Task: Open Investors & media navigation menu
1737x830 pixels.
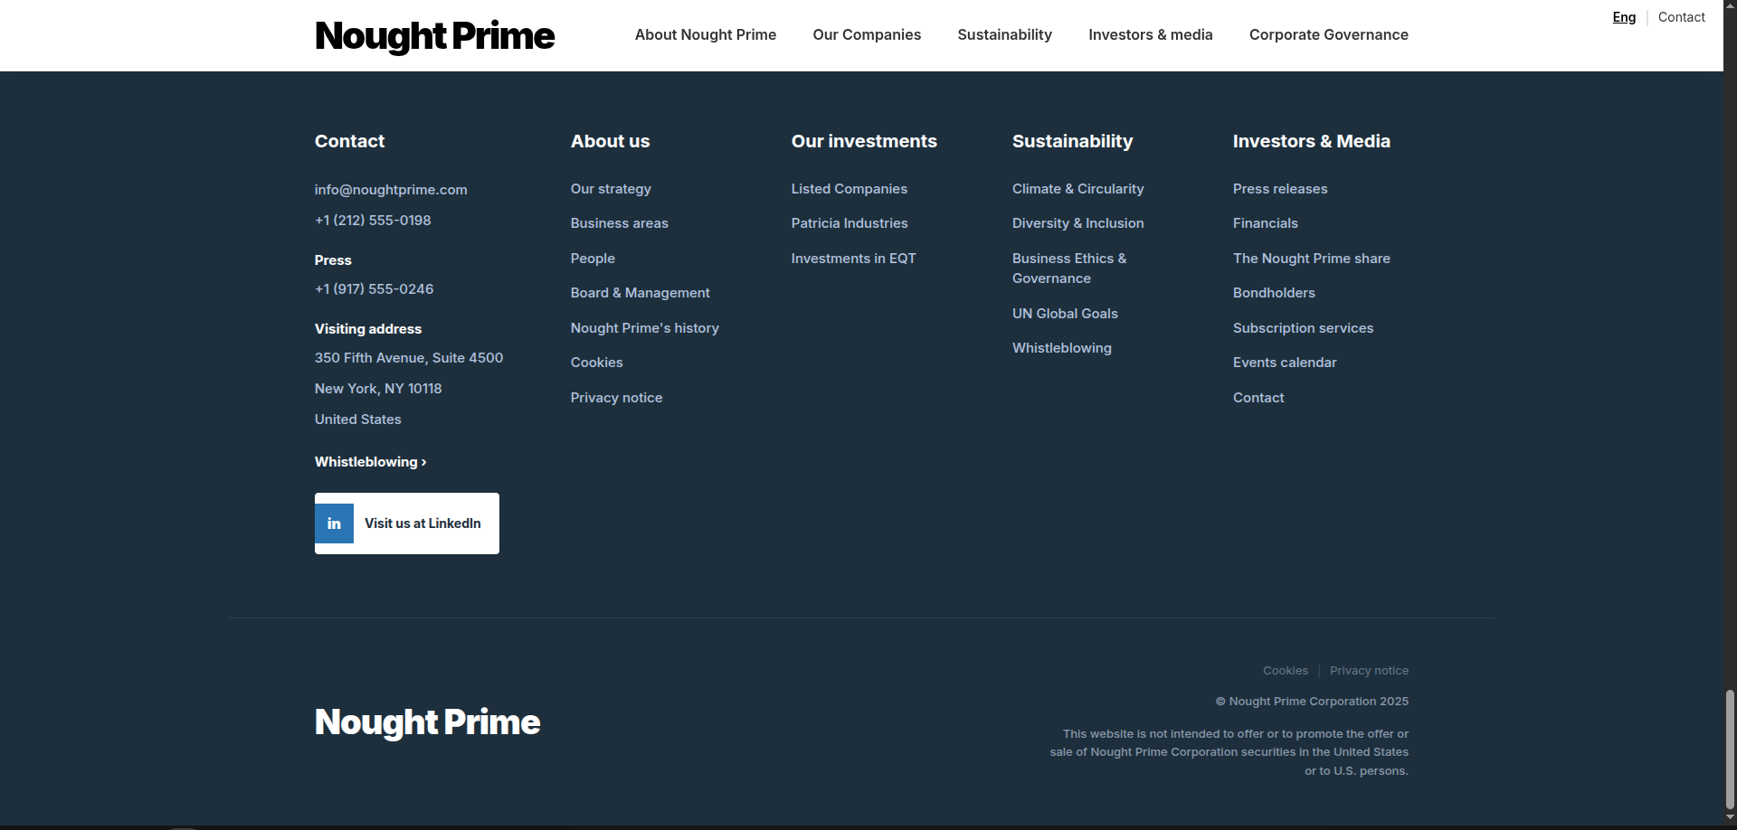Action: [x=1150, y=35]
